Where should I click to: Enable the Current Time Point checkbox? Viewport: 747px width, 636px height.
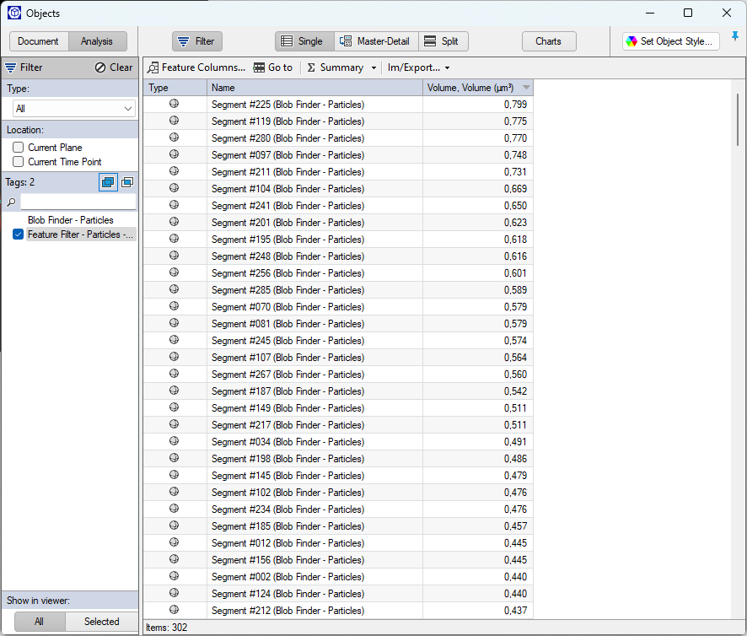pos(18,160)
